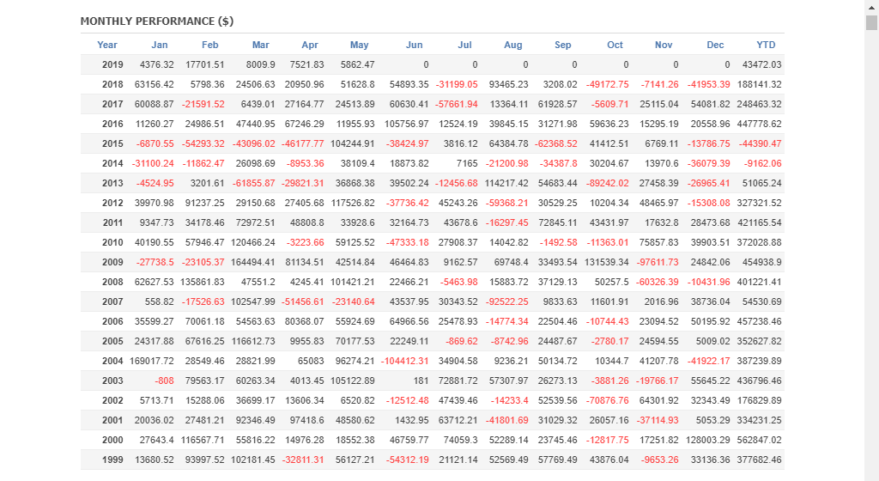
Task: Click the May column header
Action: 360,45
